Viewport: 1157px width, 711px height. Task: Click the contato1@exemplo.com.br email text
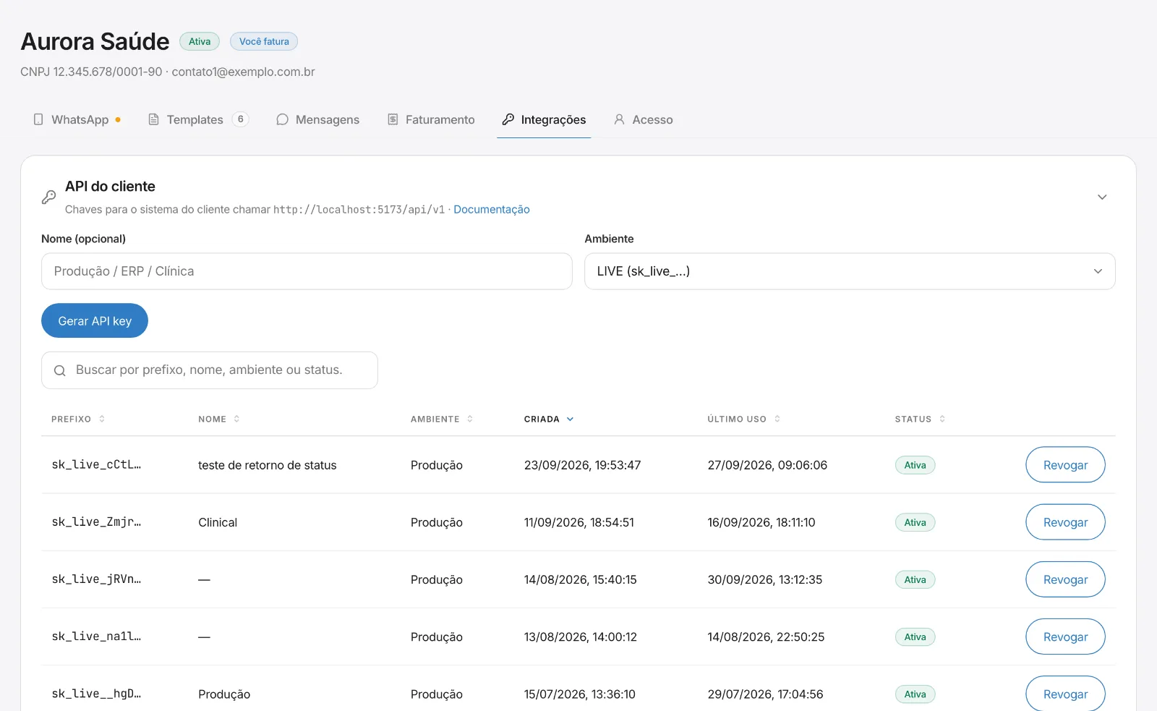[243, 72]
